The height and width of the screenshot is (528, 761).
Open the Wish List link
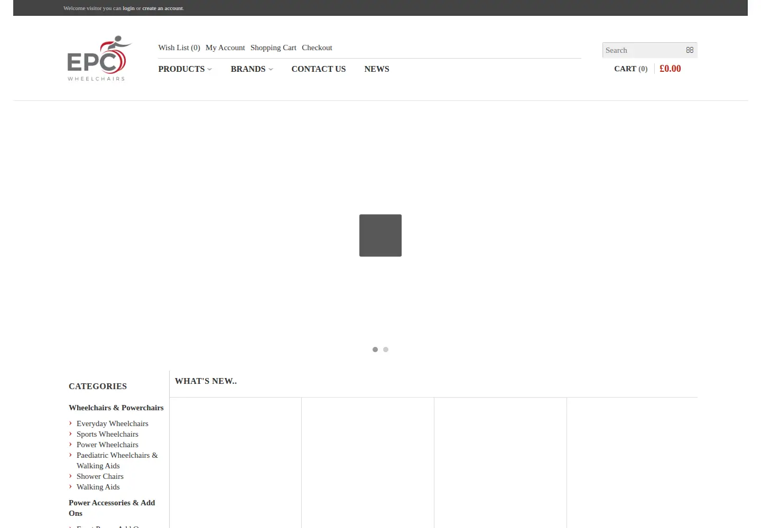[x=179, y=48]
